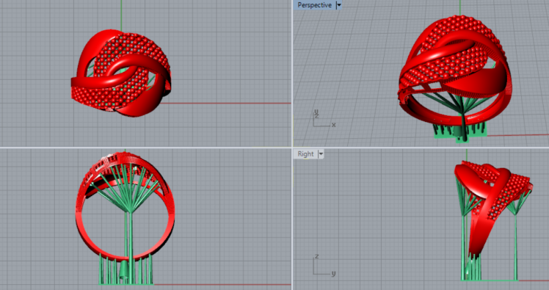The width and height of the screenshot is (549, 290).
Task: Open the Perspective viewport dropdown arrow
Action: click(338, 5)
